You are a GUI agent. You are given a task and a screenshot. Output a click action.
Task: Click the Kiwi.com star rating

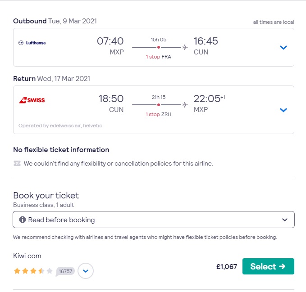33,271
